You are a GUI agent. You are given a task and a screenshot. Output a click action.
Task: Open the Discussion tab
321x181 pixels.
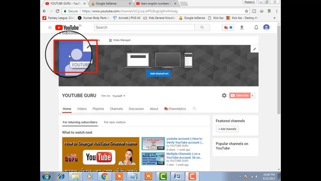coord(136,109)
